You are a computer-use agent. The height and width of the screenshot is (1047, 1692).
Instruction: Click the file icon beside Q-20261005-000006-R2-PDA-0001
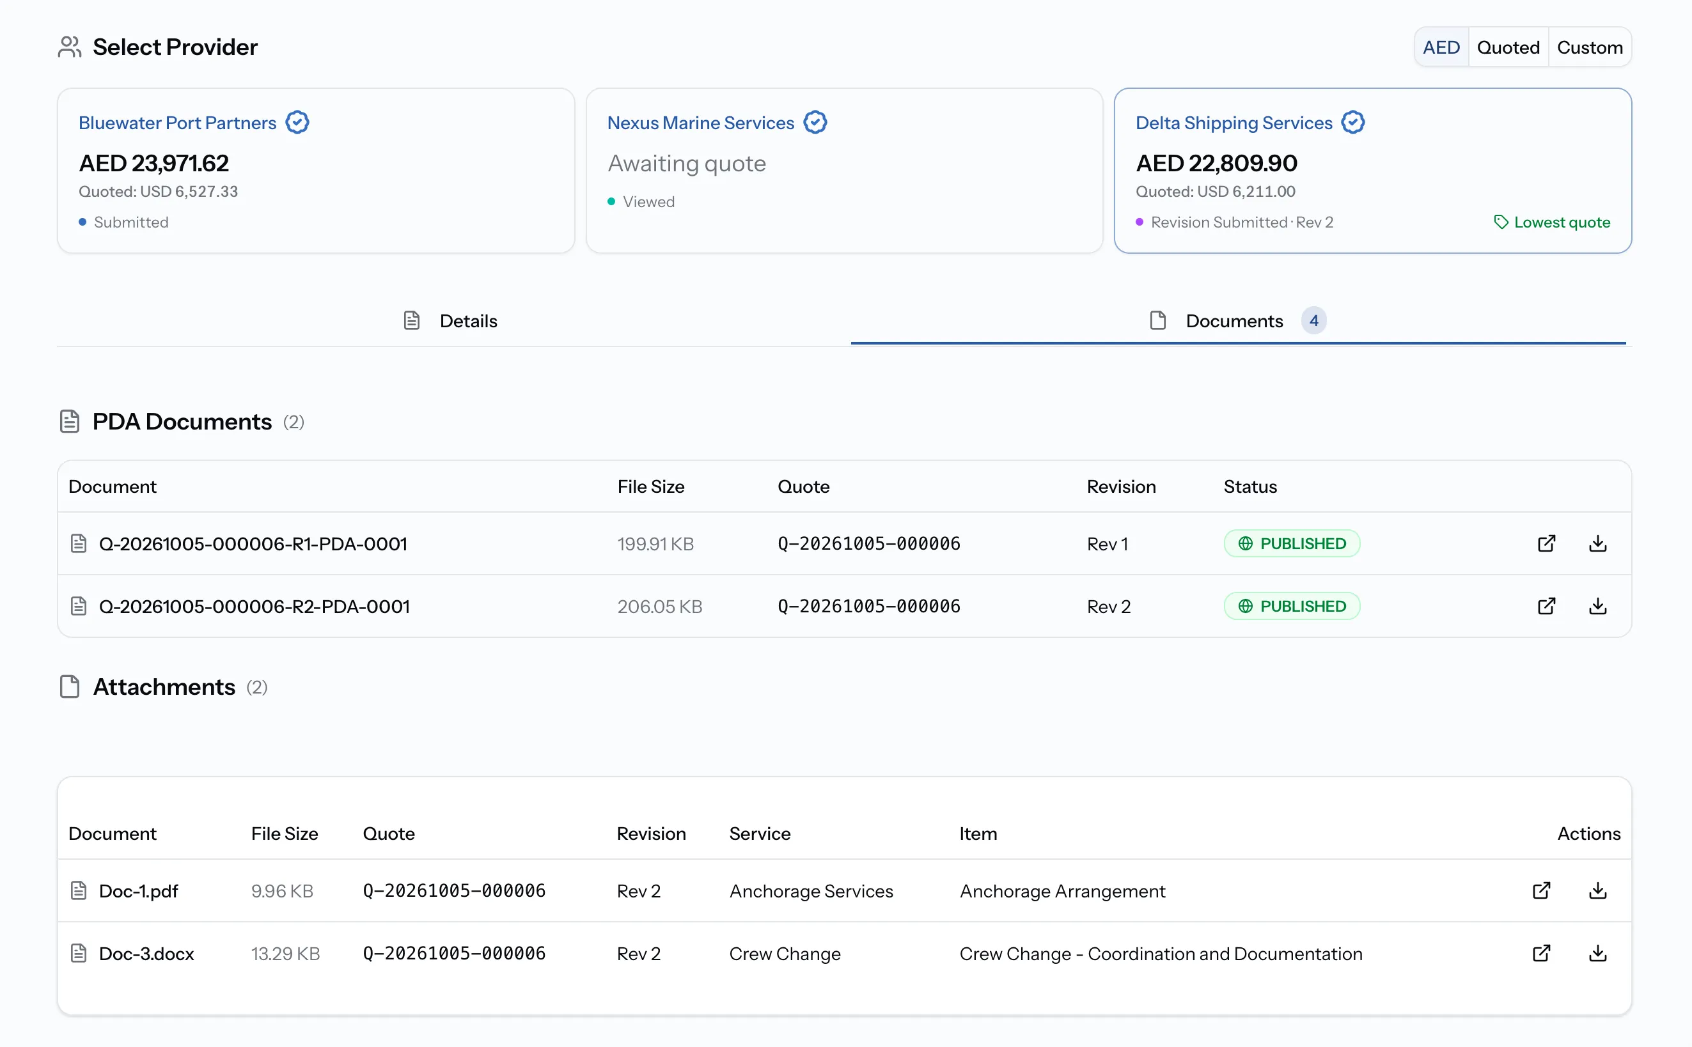pos(79,606)
